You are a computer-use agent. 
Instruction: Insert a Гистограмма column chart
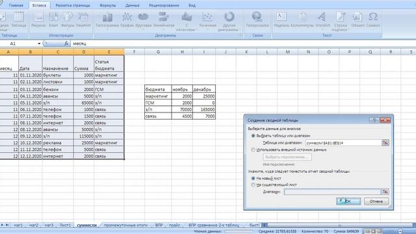pos(107,21)
